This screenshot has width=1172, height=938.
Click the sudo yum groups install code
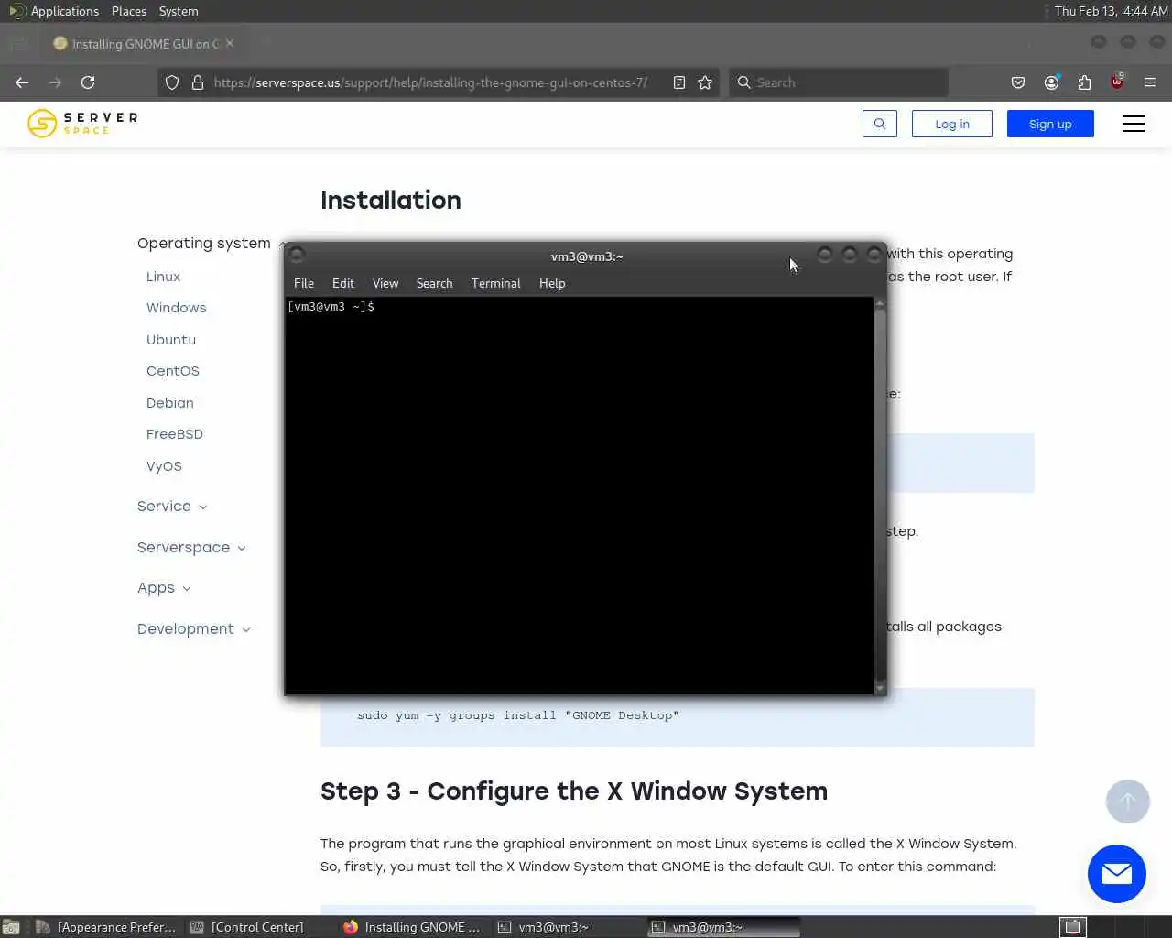point(518,715)
